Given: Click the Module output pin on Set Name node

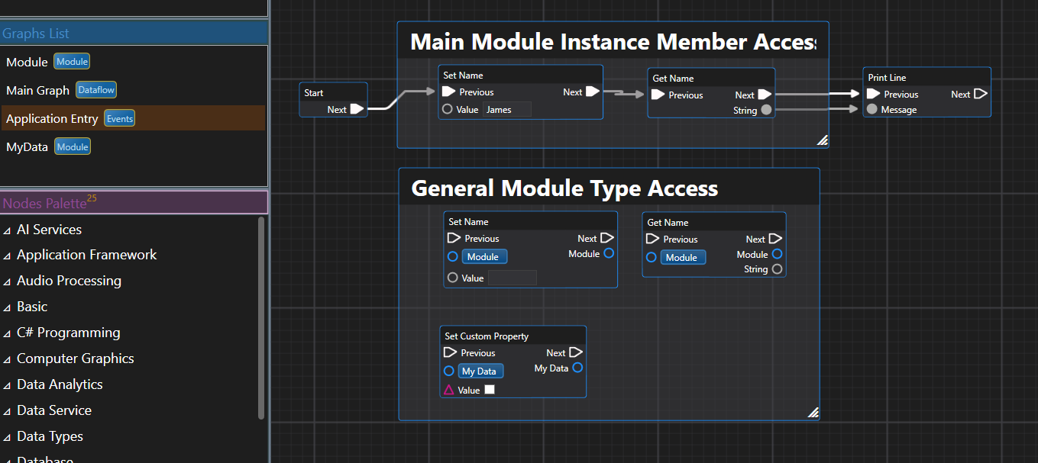Looking at the screenshot, I should [609, 253].
